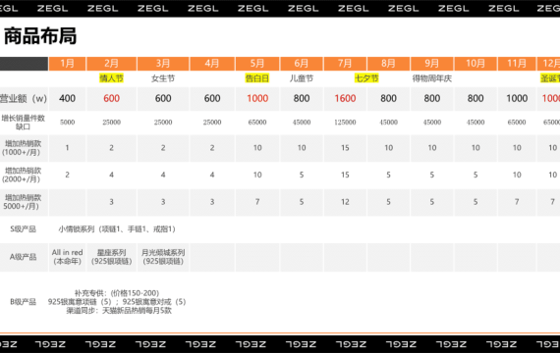The image size is (560, 353).
Task: Click the red 600 revenue cell for February
Action: click(x=111, y=98)
